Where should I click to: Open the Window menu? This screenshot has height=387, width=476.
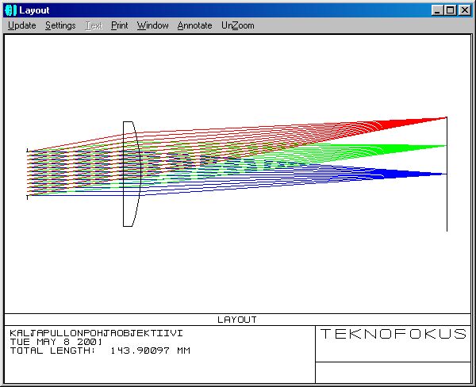click(152, 25)
